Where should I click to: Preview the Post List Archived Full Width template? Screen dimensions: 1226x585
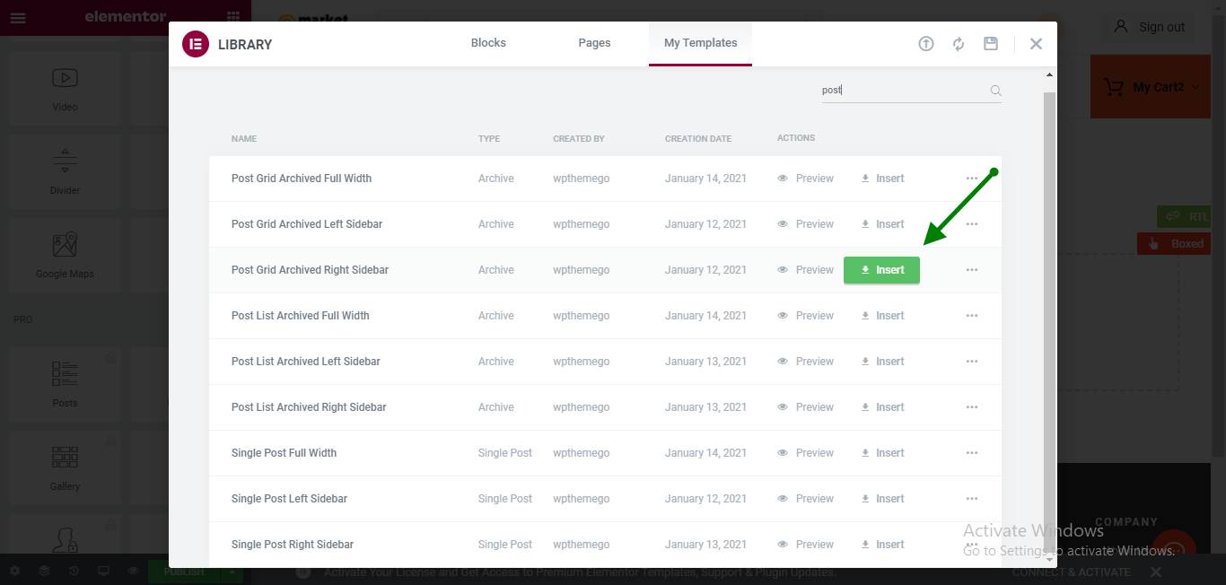coord(806,316)
